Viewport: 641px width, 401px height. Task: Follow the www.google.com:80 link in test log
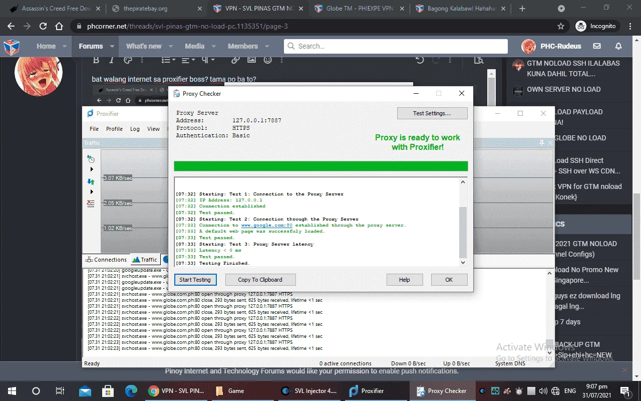coord(266,225)
